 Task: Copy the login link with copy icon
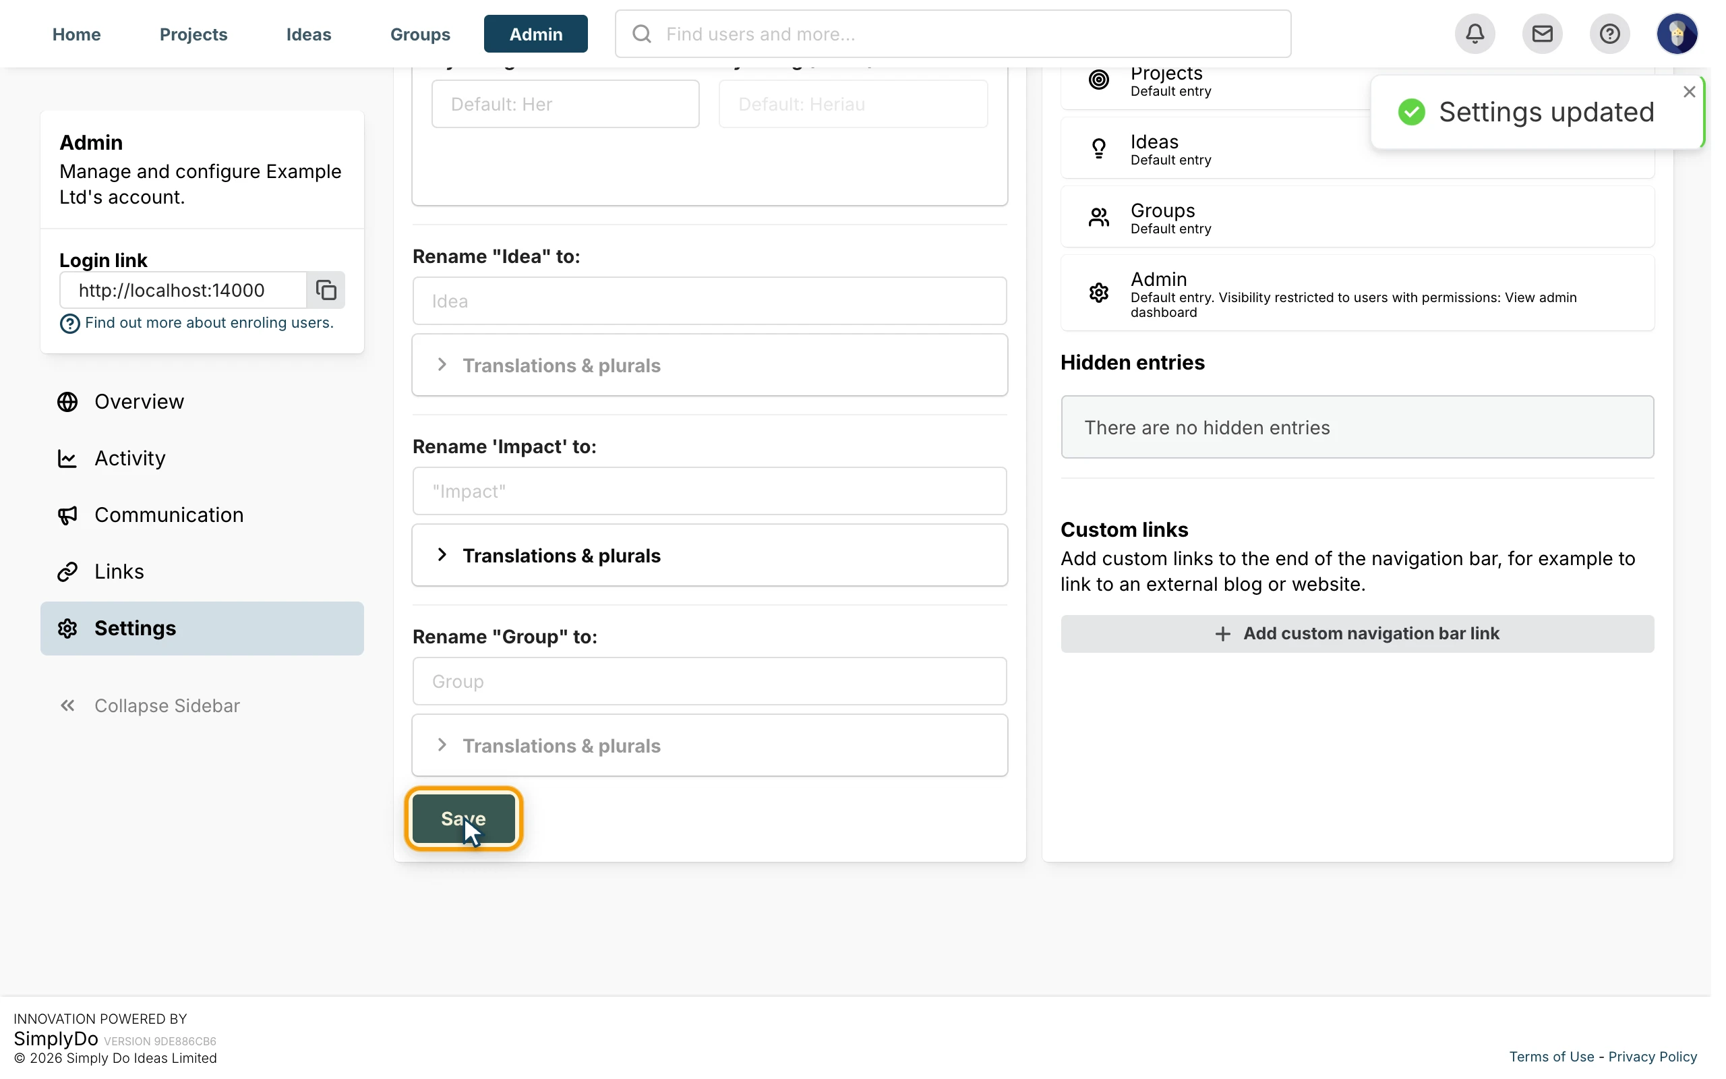pyautogui.click(x=326, y=290)
